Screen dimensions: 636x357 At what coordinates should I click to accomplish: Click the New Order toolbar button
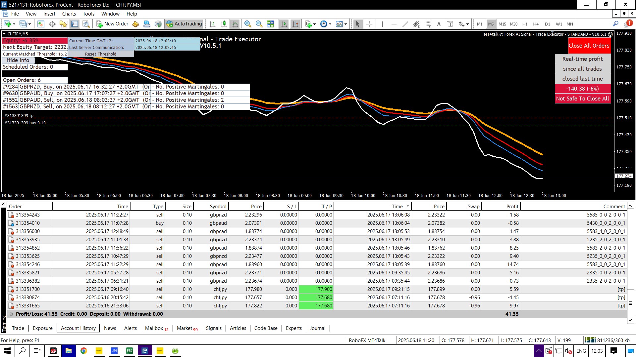click(112, 24)
